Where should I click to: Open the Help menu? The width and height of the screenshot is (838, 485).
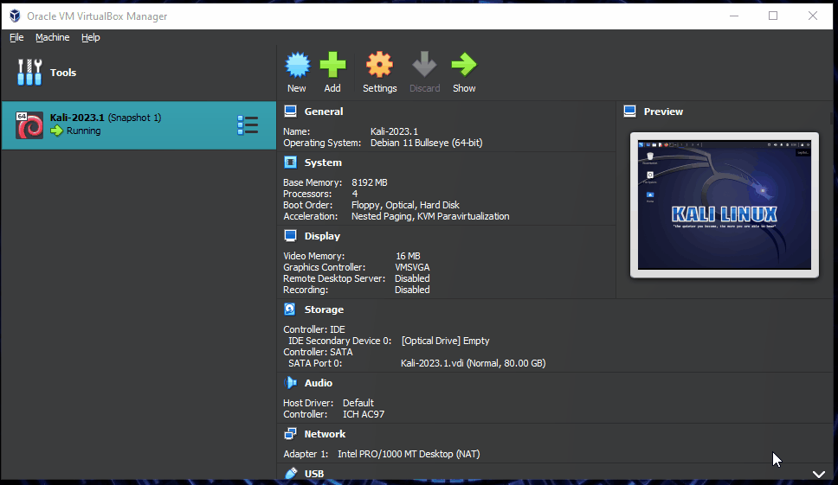click(x=90, y=37)
